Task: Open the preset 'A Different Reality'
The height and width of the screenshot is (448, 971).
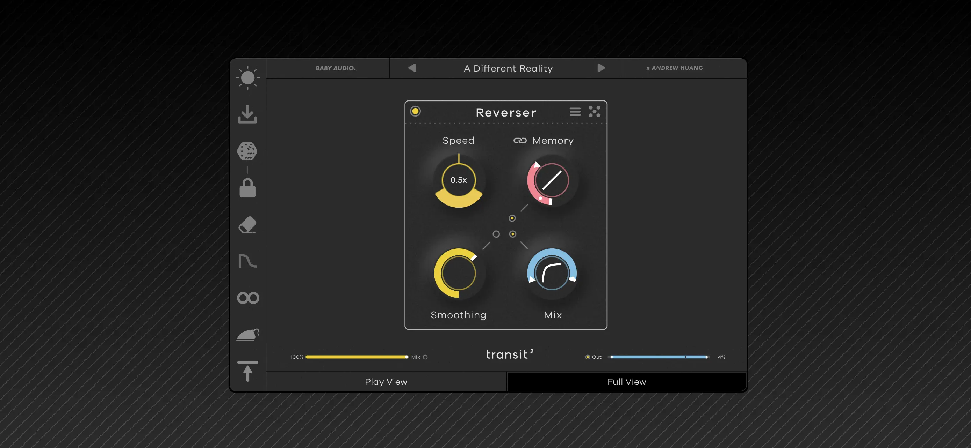Action: point(508,68)
